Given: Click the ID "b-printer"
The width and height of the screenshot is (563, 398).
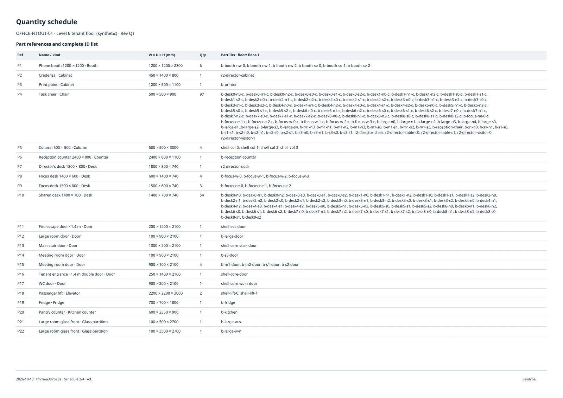Looking at the screenshot, I should click(229, 85).
